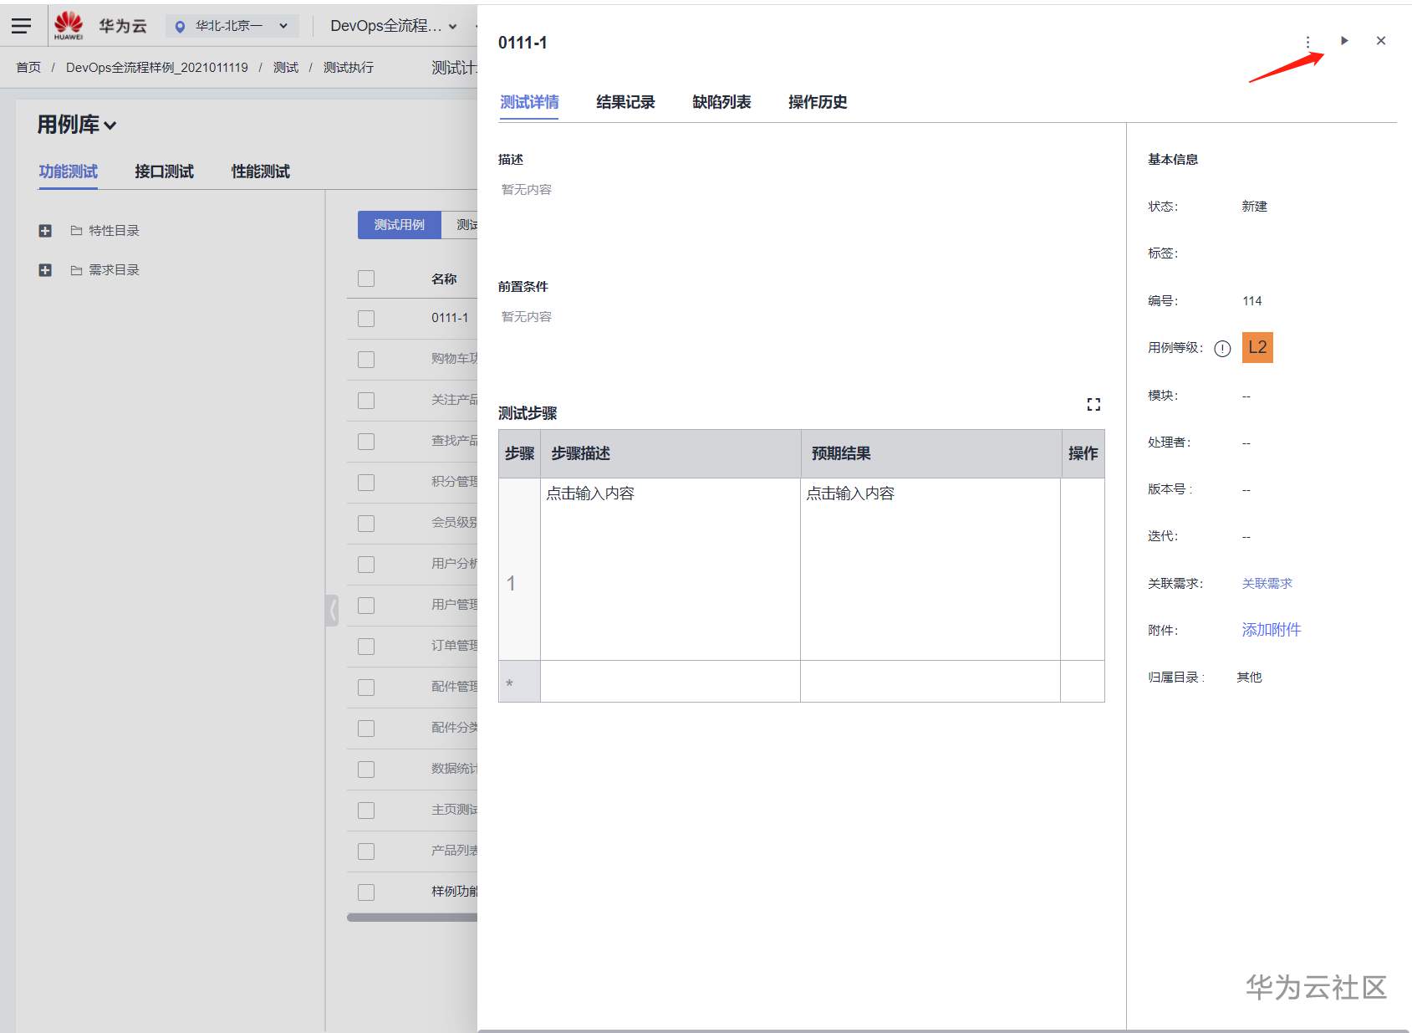This screenshot has width=1412, height=1033.
Task: Check the box for 查找产品 row
Action: point(366,442)
